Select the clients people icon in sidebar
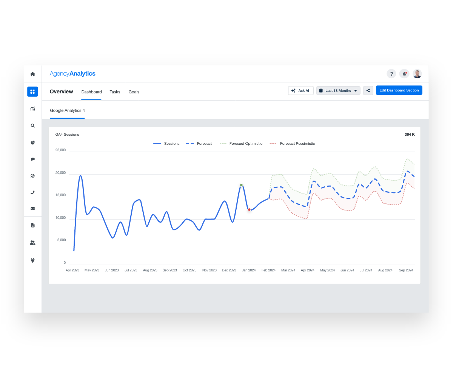Screen dimensions: 453x378 coord(32,242)
